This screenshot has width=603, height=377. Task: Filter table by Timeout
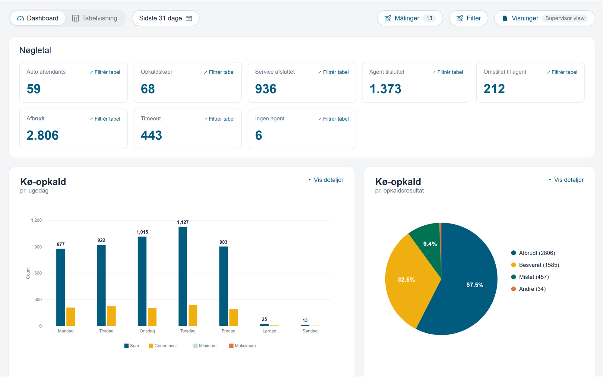coord(219,119)
